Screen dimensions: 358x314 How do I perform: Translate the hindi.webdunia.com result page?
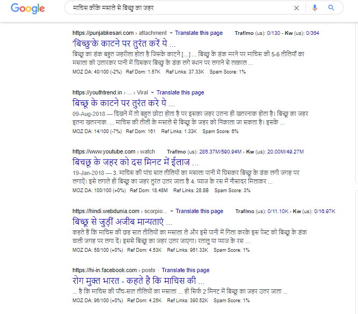click(199, 211)
